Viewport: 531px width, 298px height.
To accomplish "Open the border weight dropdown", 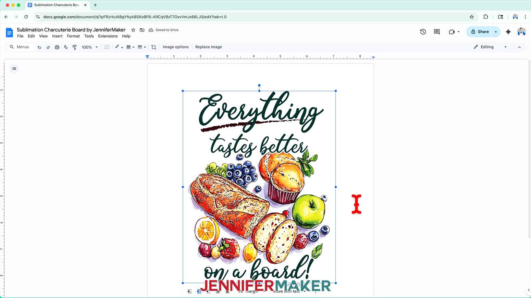I will tap(130, 47).
